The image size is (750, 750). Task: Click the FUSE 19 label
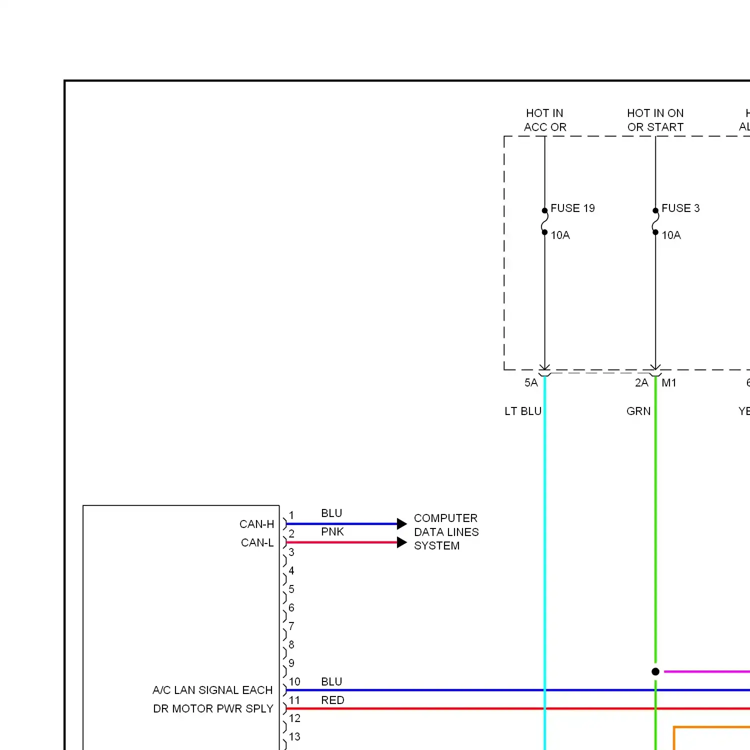[x=572, y=208]
